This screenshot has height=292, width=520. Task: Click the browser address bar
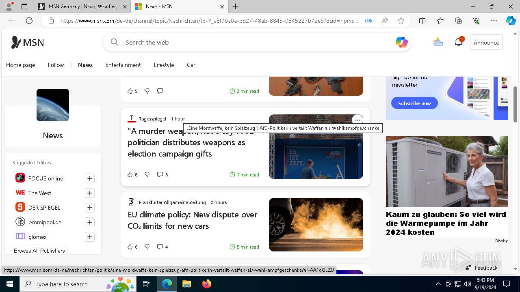click(x=209, y=21)
